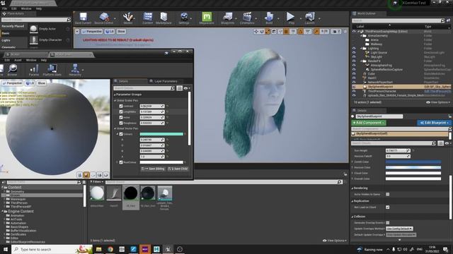Click the Save Child button
Viewport: 453px width, 254px height.
click(x=178, y=169)
